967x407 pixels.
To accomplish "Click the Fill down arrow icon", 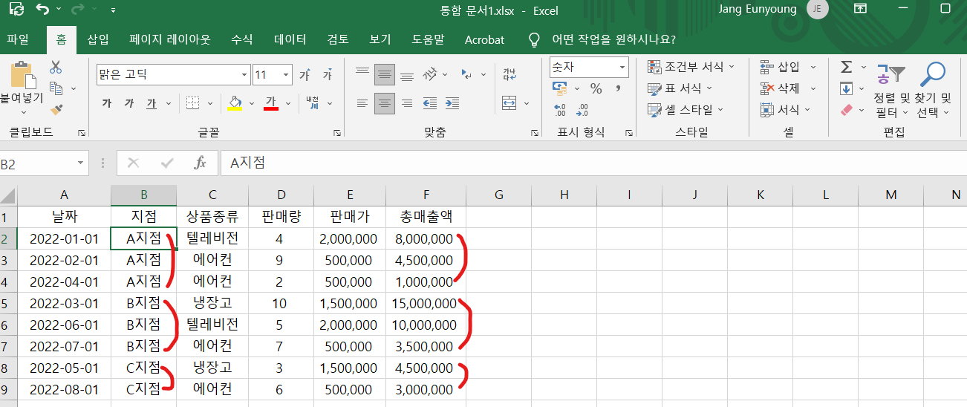I will pos(846,88).
